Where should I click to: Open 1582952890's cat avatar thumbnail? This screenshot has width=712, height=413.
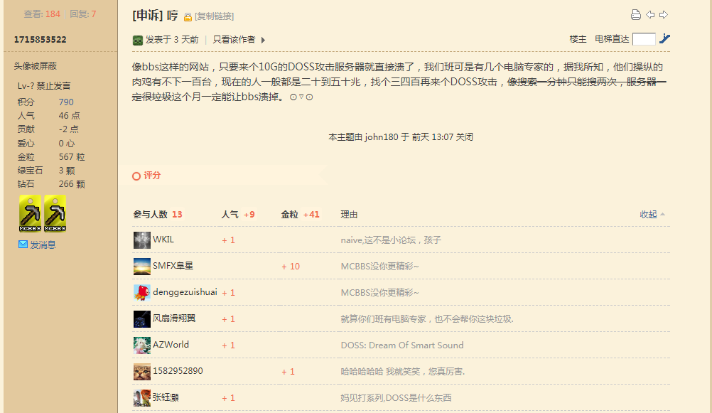pos(141,372)
